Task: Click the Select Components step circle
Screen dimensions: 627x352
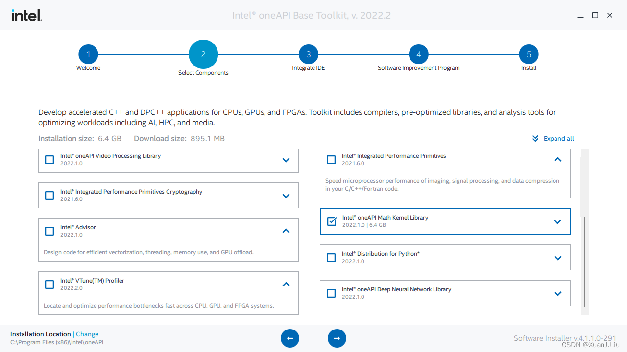Action: tap(203, 54)
